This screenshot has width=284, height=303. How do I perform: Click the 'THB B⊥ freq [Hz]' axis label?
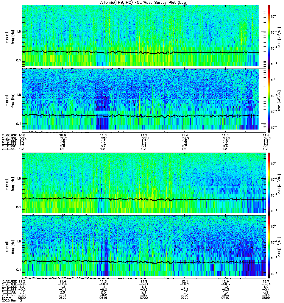point(10,37)
